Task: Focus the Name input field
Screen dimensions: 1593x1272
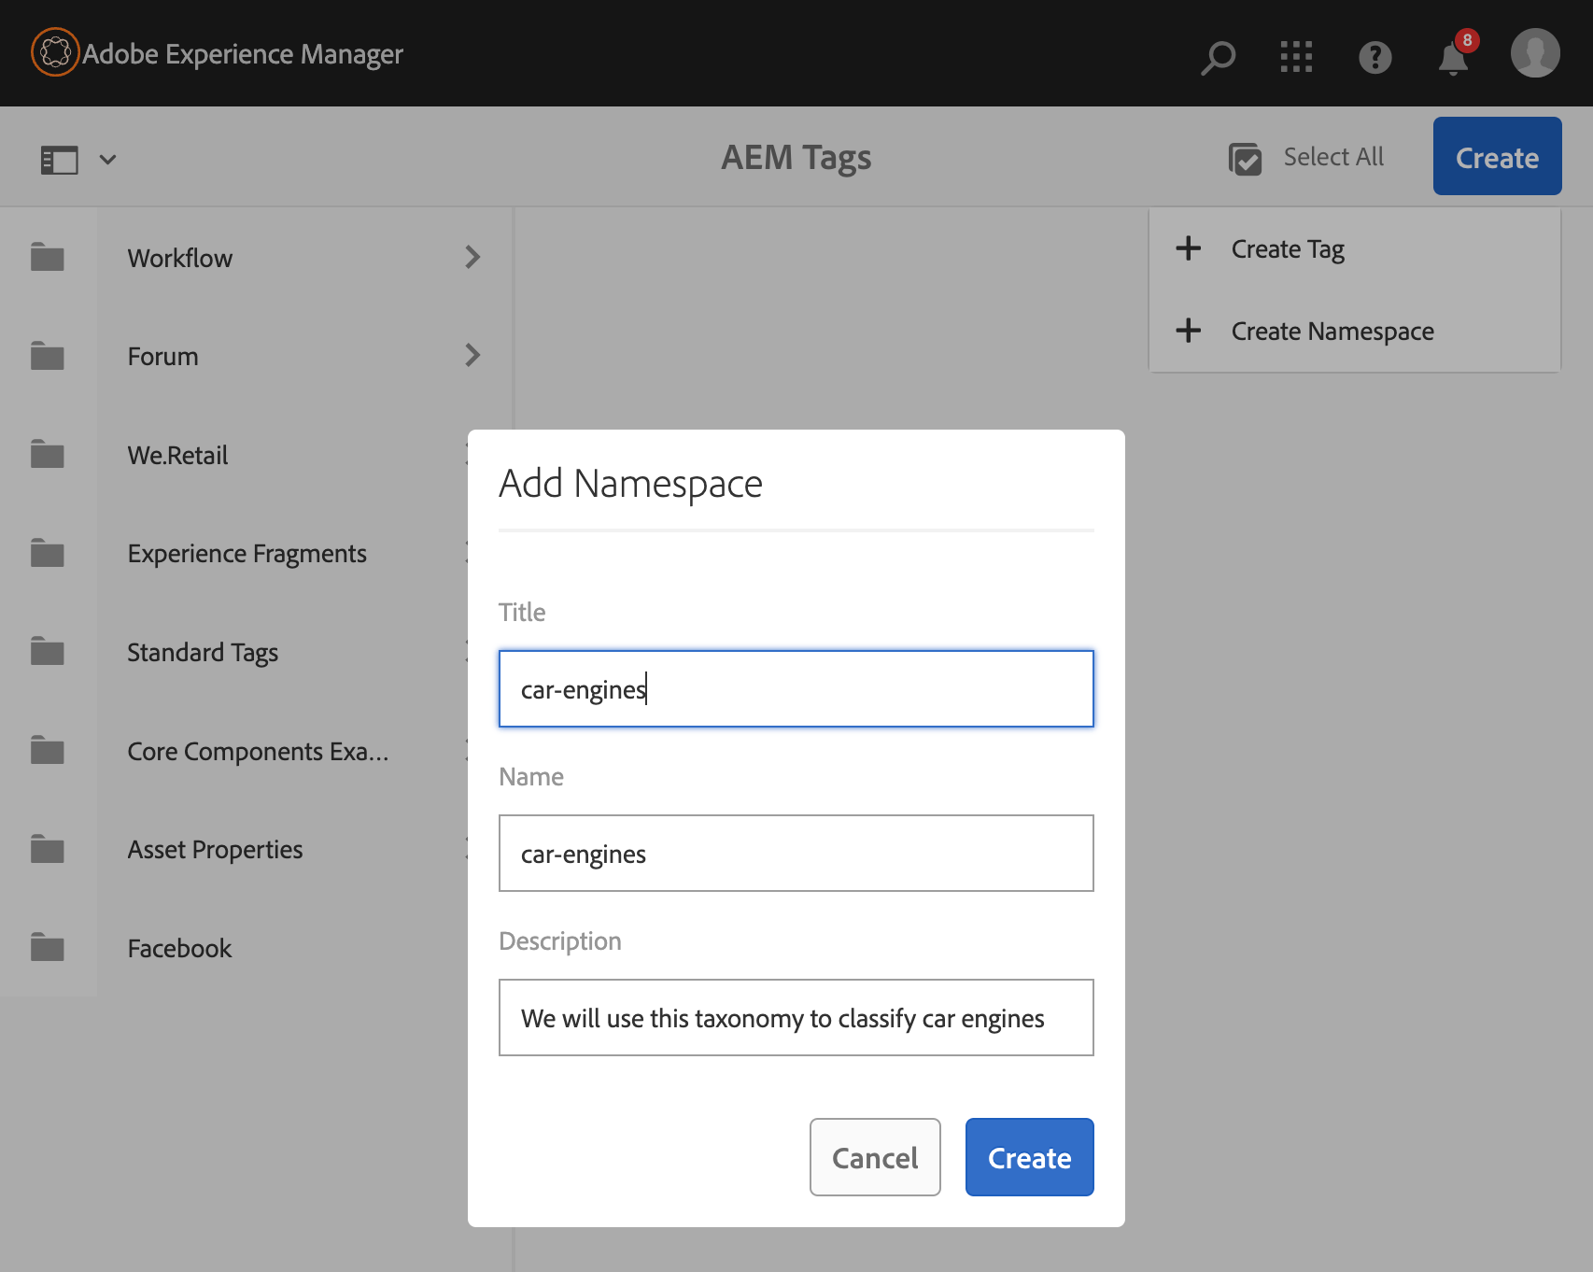Action: coord(796,854)
